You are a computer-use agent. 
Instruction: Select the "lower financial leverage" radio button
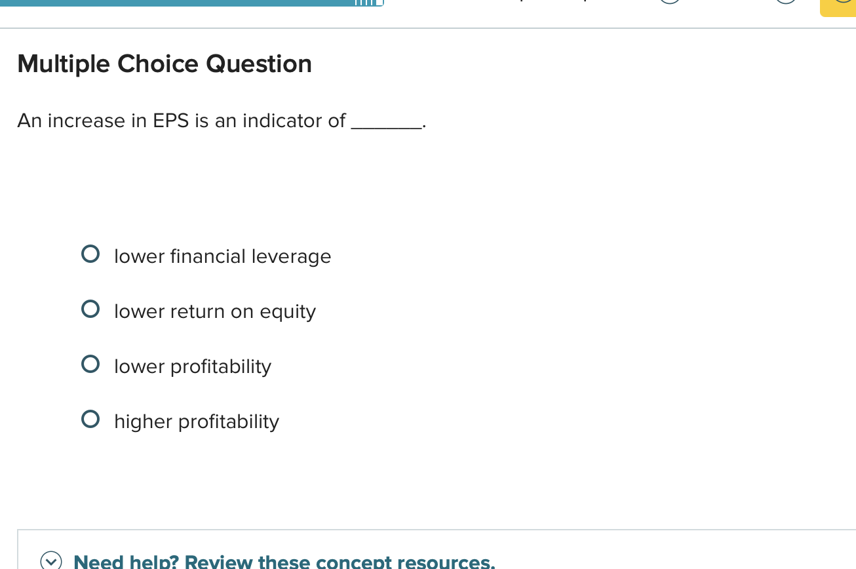90,254
